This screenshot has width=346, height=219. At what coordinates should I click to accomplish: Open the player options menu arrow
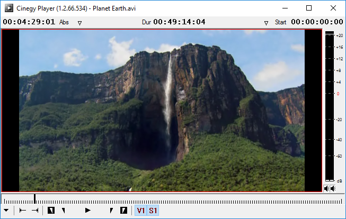[x=6, y=211]
